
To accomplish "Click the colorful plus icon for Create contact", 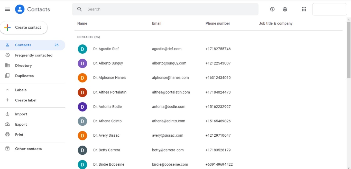I will coord(8,27).
